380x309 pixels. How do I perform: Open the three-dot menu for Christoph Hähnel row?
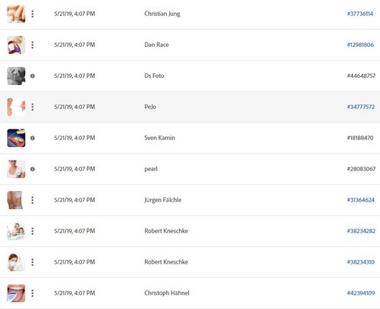(x=33, y=293)
